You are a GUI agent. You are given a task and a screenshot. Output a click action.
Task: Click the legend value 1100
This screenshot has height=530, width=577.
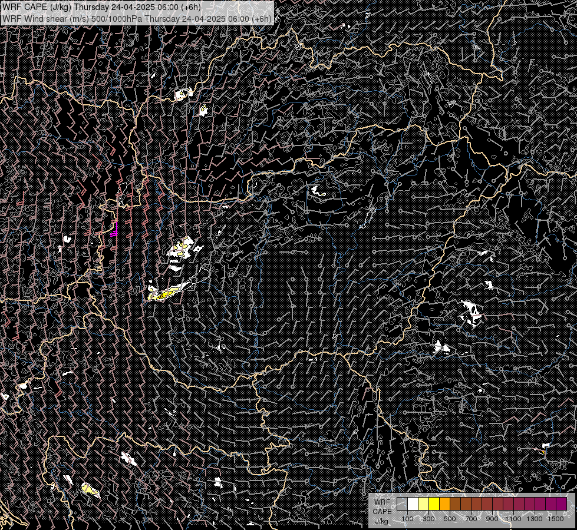click(513, 519)
